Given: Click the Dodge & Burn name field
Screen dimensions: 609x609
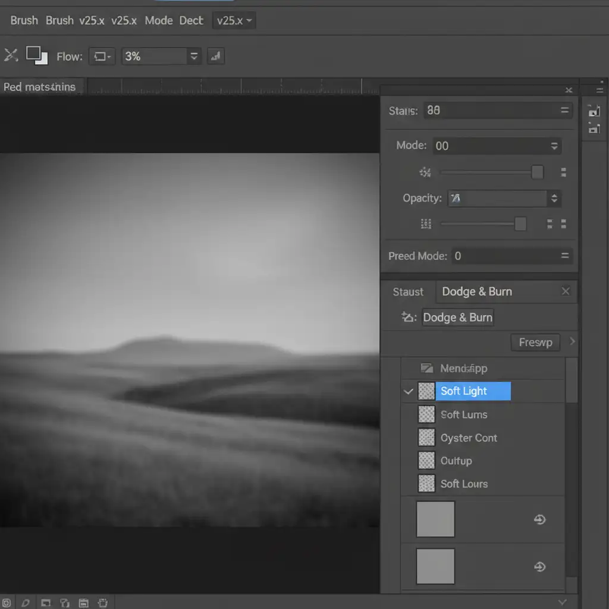Looking at the screenshot, I should pyautogui.click(x=457, y=318).
